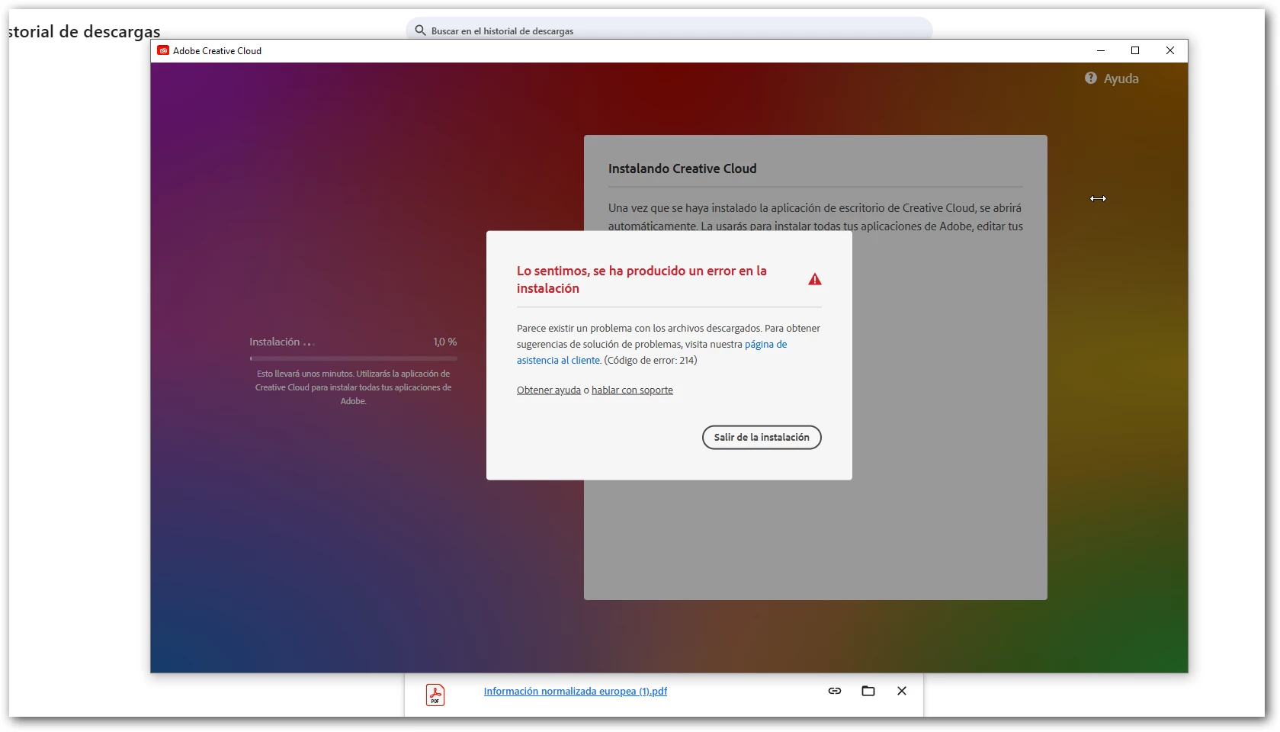Click the search magnifier icon in downloads history
Image resolution: width=1280 pixels, height=732 pixels.
pos(420,30)
